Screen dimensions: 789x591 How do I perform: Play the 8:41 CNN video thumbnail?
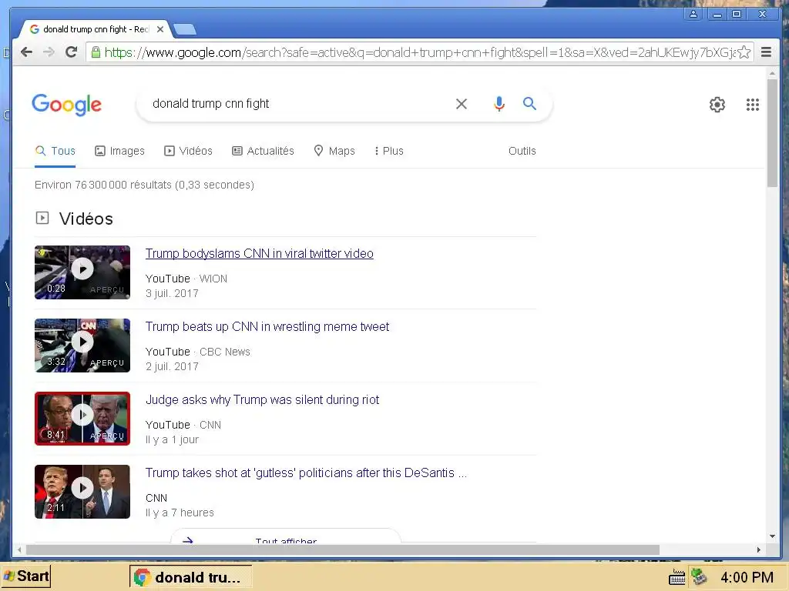[82, 419]
